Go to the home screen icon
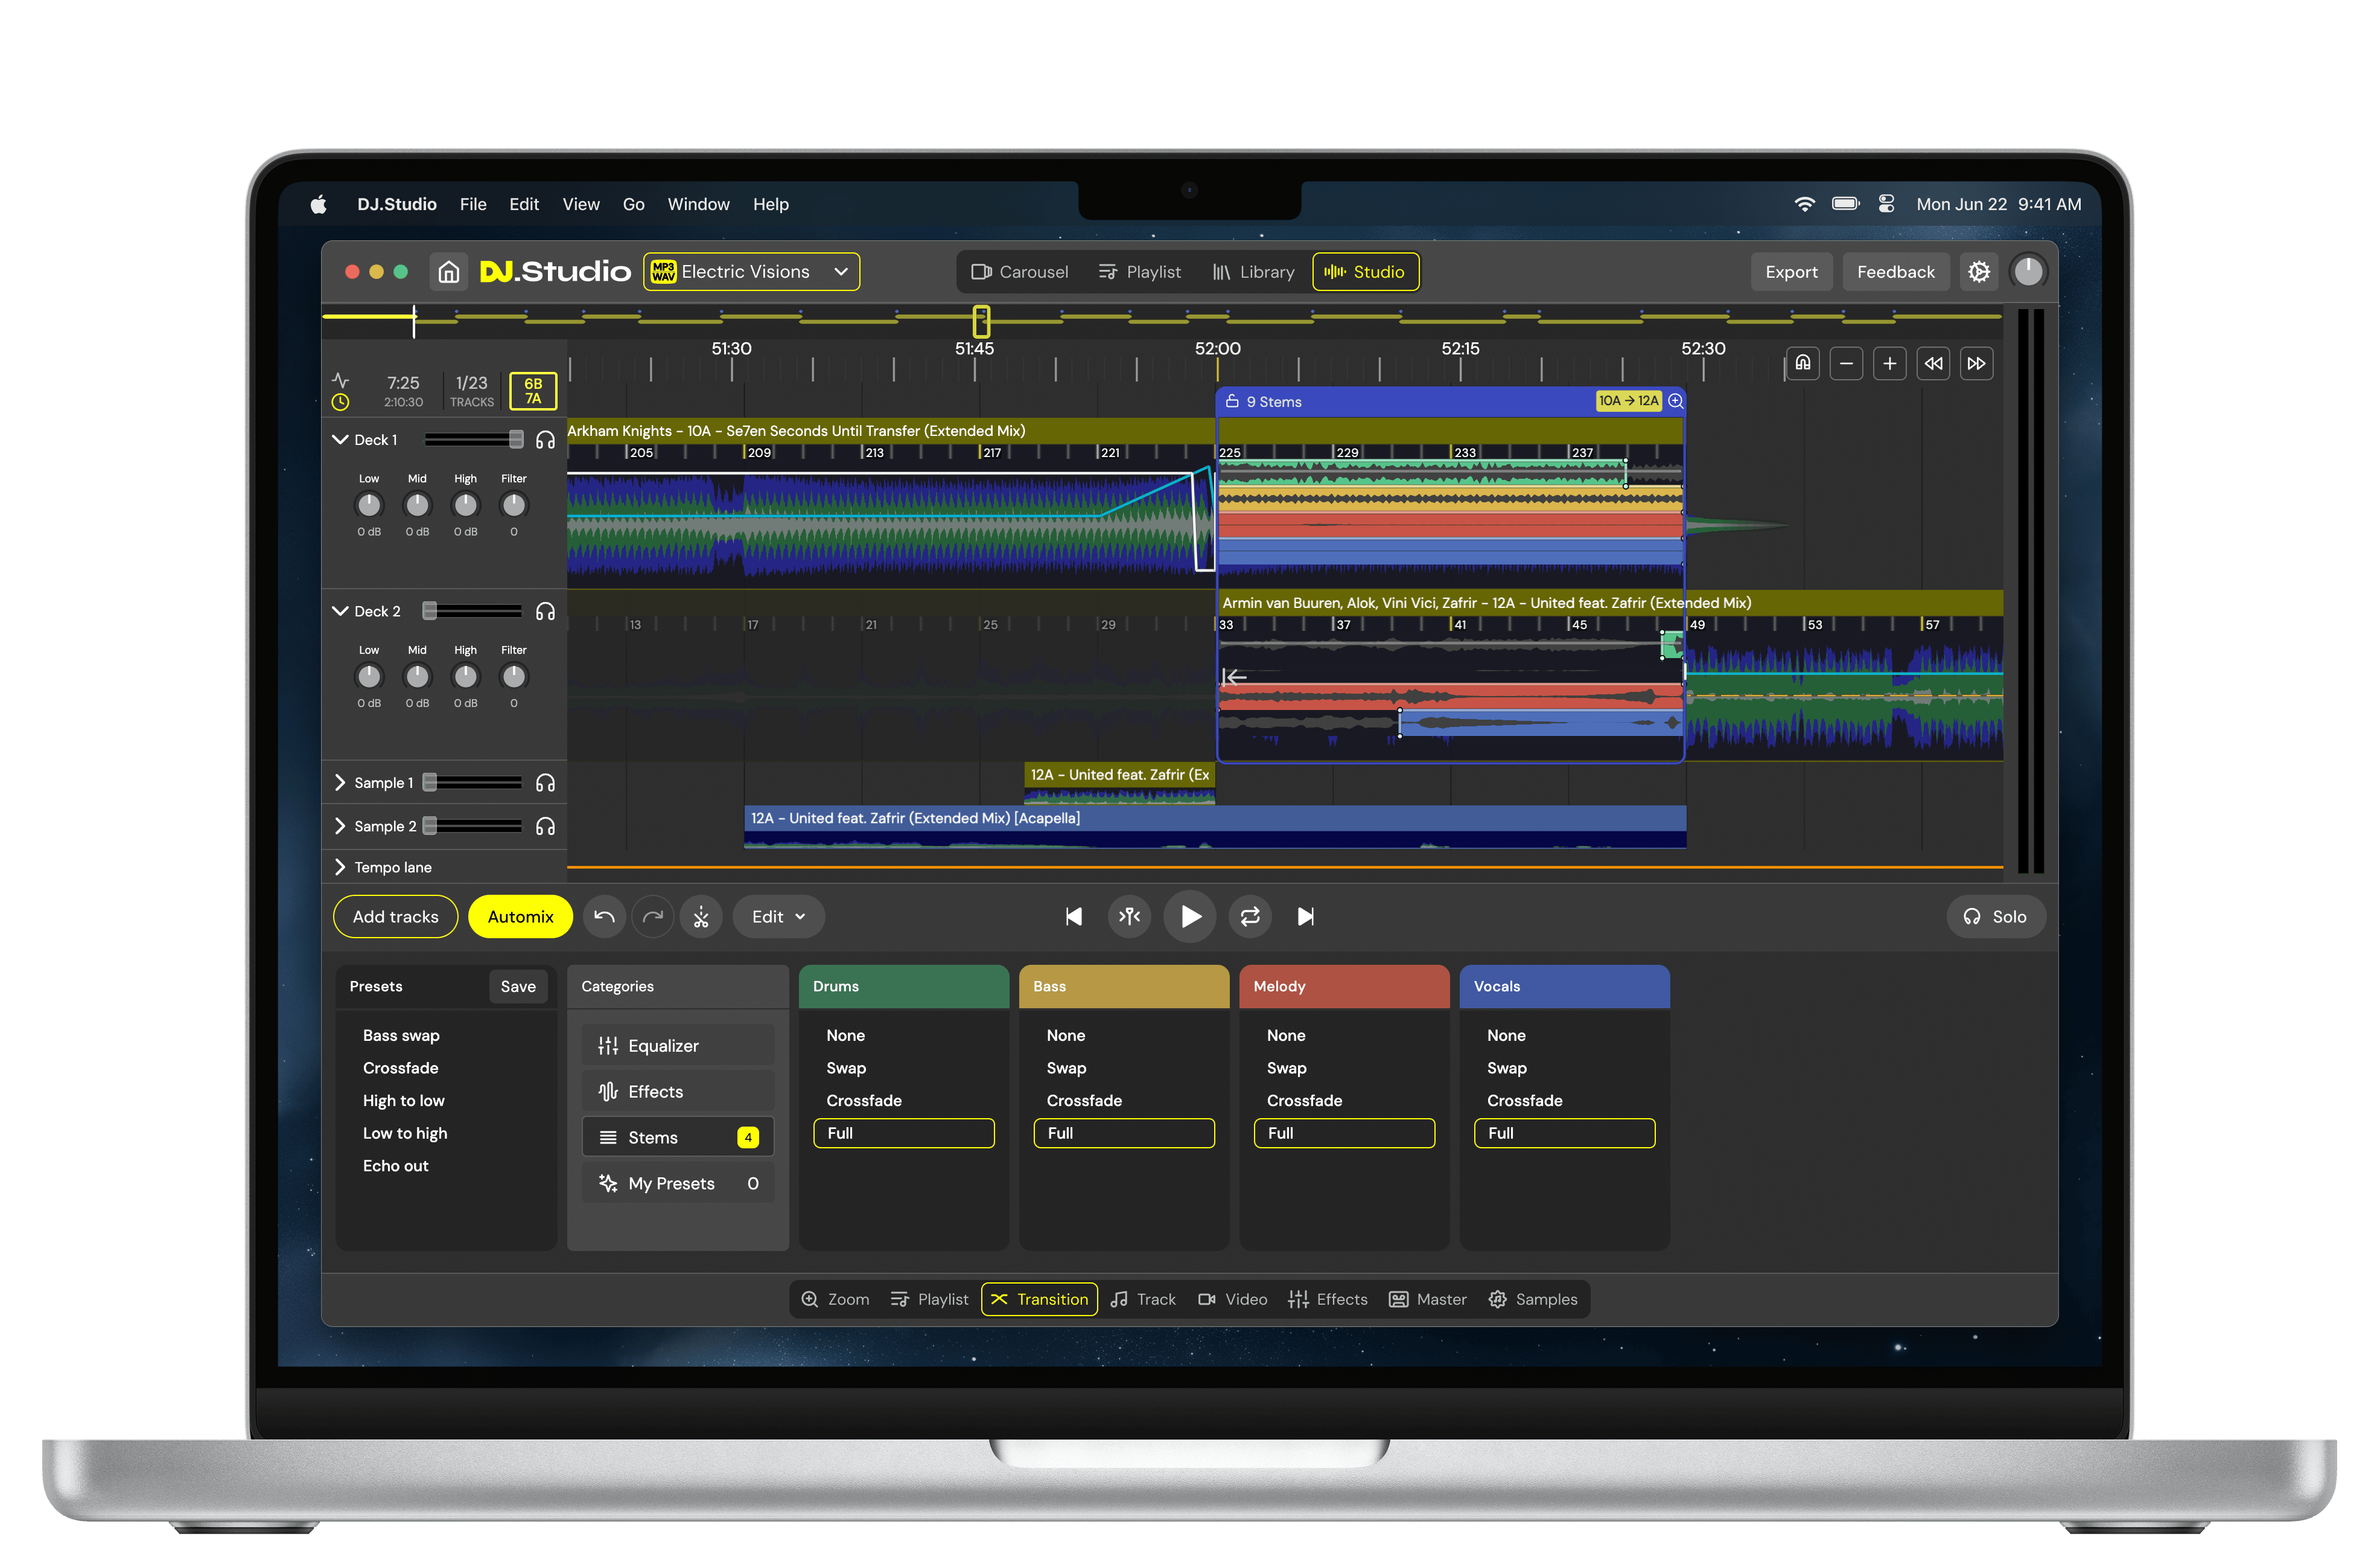The height and width of the screenshot is (1548, 2380). [x=449, y=272]
